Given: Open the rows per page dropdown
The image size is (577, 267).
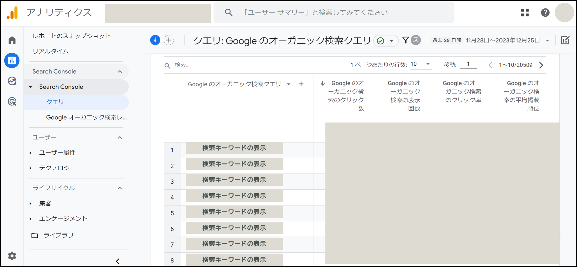Looking at the screenshot, I should tap(421, 64).
